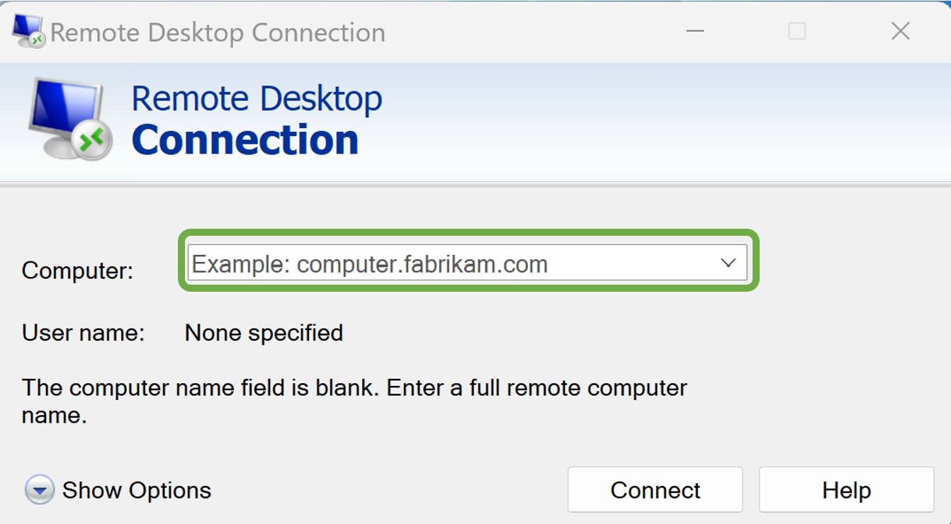Screen dimensions: 951x524
Task: Minimize the Remote Desktop Connection window
Action: click(695, 31)
